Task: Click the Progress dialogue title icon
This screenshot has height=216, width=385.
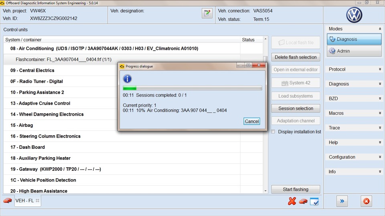Action: [122, 66]
